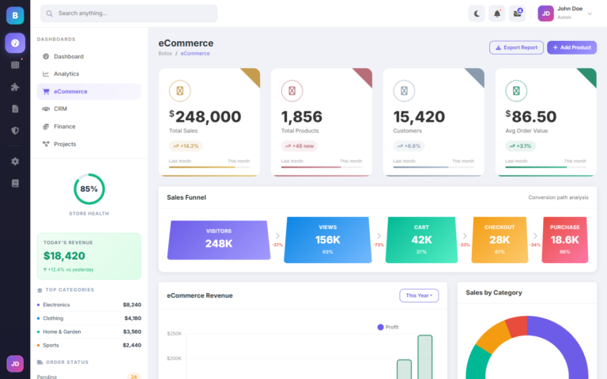
Task: Open Finance menu item
Action: pyautogui.click(x=89, y=126)
